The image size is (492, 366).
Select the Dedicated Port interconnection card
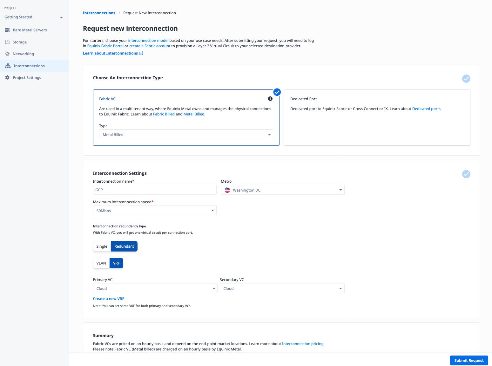377,117
